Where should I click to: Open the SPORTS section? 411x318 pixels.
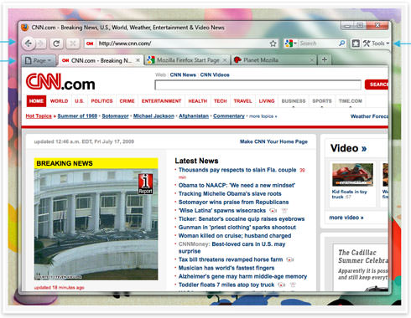[x=322, y=101]
